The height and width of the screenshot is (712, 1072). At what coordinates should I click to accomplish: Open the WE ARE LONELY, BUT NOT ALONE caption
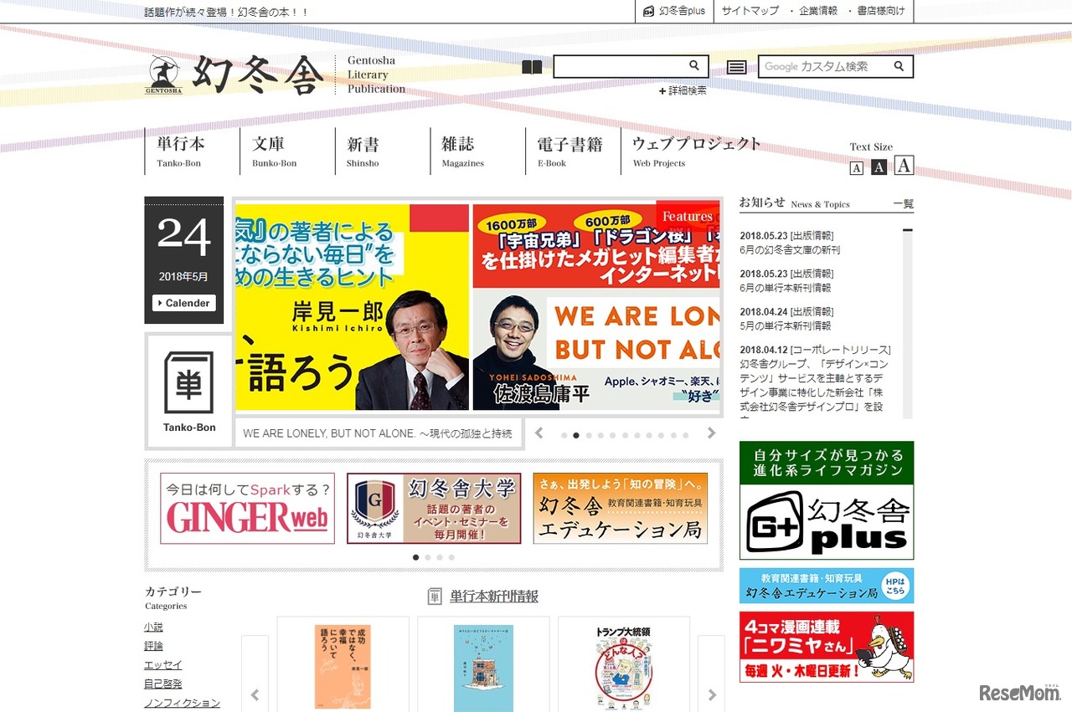(x=378, y=433)
